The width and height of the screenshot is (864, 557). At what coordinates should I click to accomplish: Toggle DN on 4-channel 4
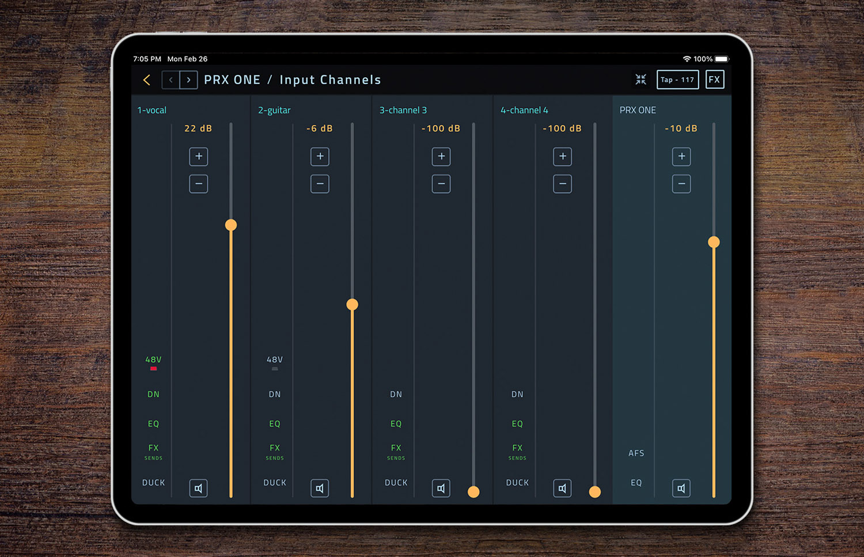click(x=517, y=395)
